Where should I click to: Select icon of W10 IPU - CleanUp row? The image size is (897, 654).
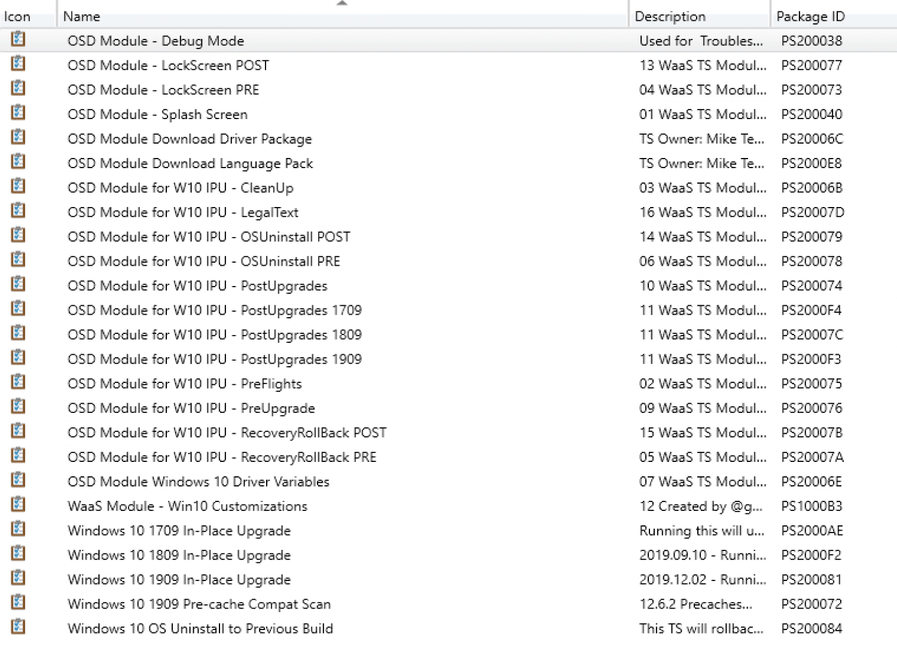point(18,187)
